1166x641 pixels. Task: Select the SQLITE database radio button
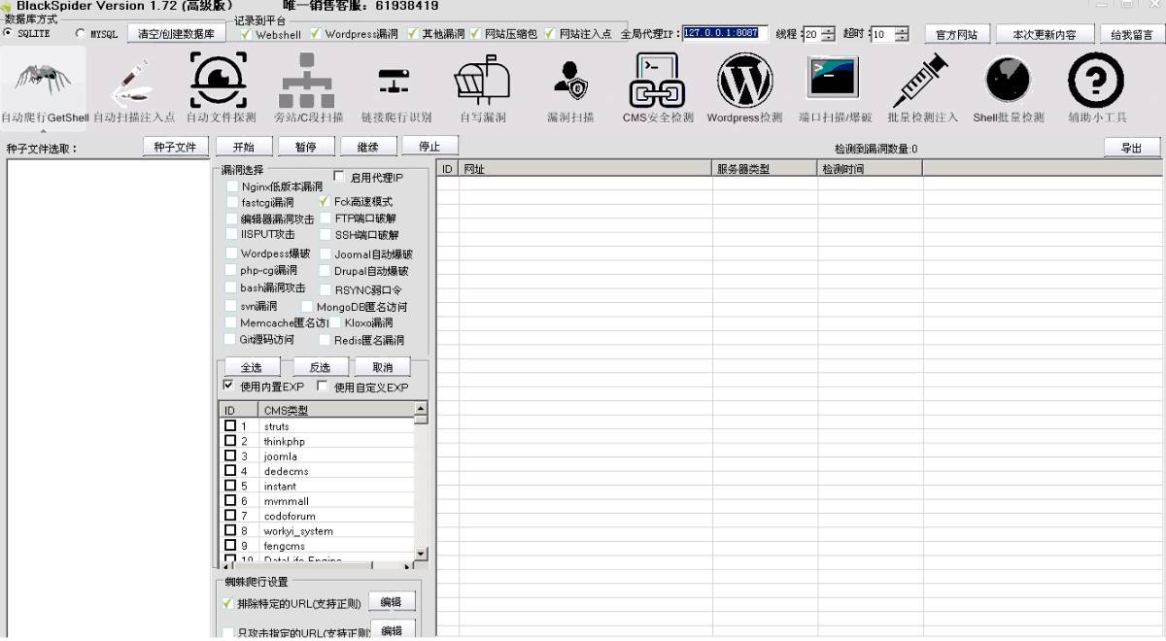(9, 33)
